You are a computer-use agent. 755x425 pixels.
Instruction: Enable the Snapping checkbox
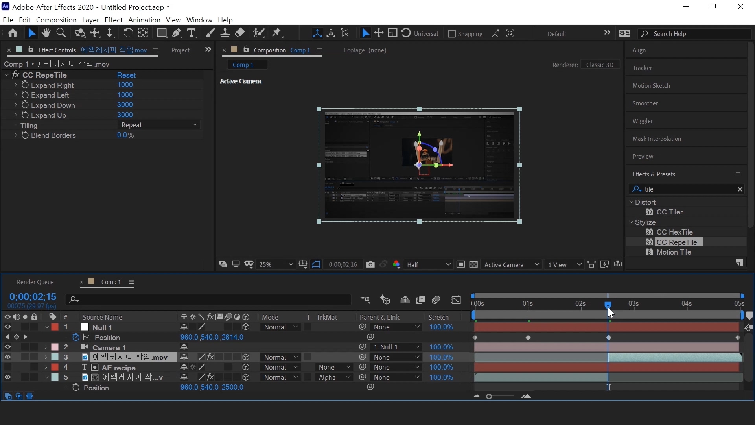click(452, 34)
